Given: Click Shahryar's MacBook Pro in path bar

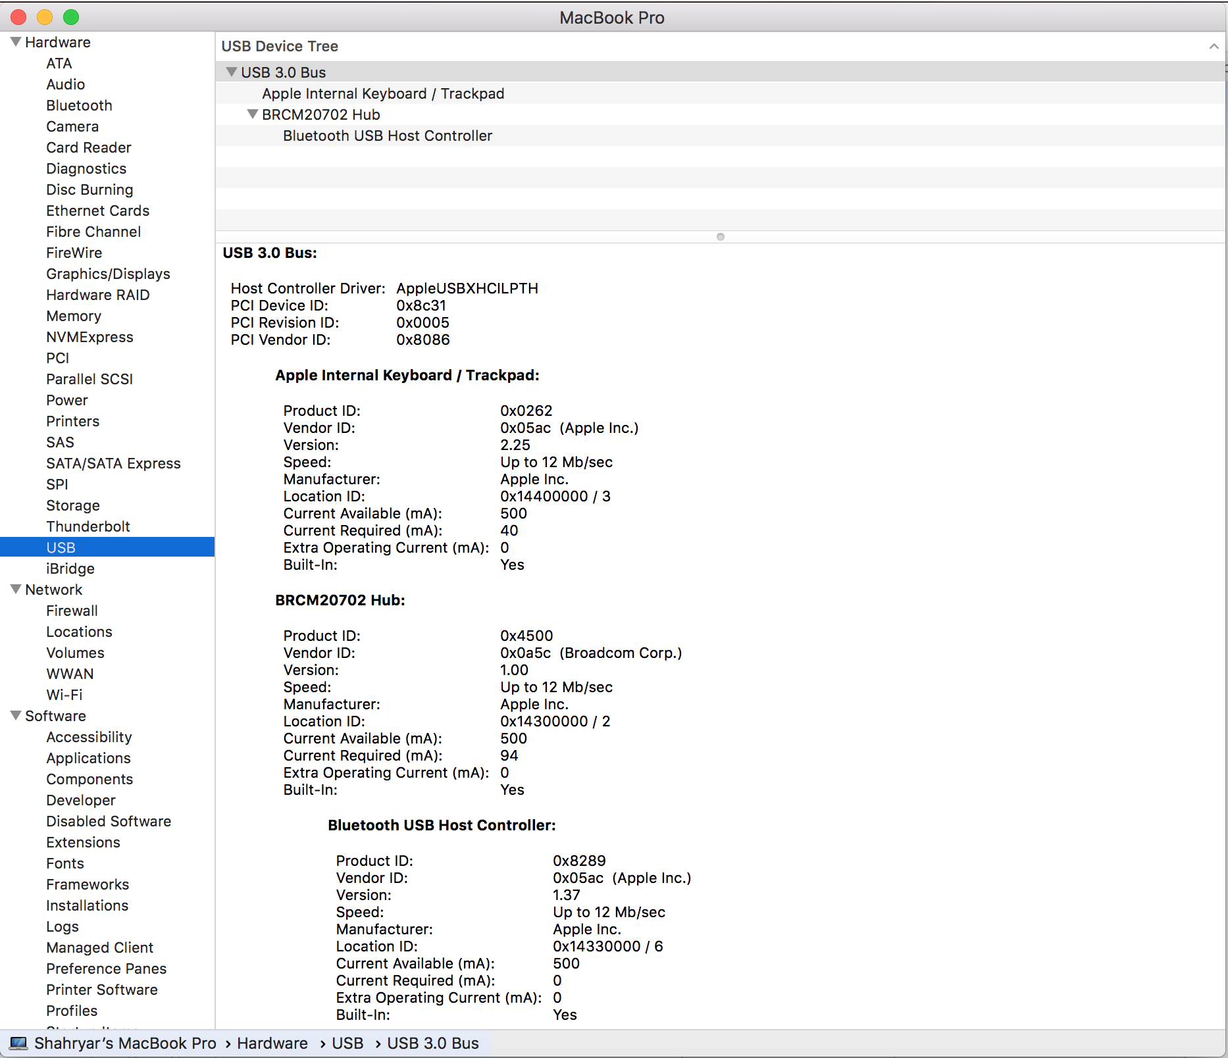Looking at the screenshot, I should (x=125, y=1044).
